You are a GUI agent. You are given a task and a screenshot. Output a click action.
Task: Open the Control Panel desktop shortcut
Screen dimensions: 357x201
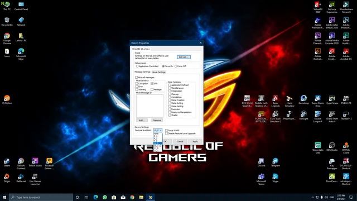[x=21, y=6]
